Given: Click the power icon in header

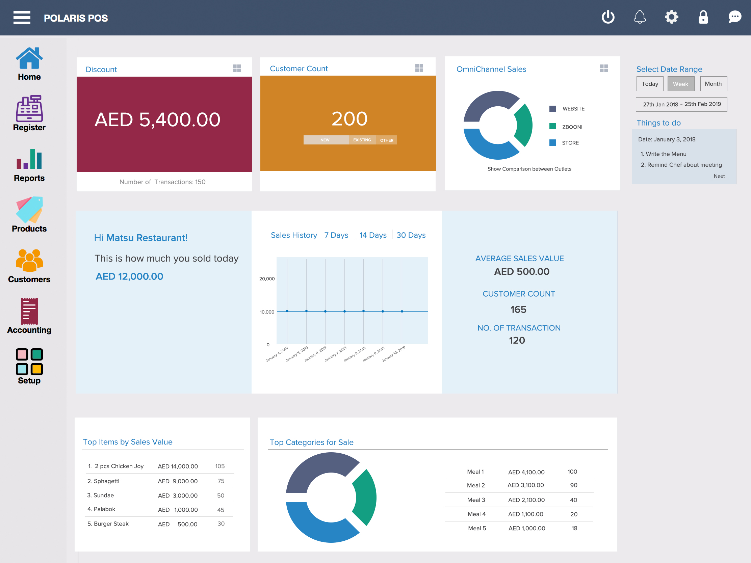Looking at the screenshot, I should [608, 17].
